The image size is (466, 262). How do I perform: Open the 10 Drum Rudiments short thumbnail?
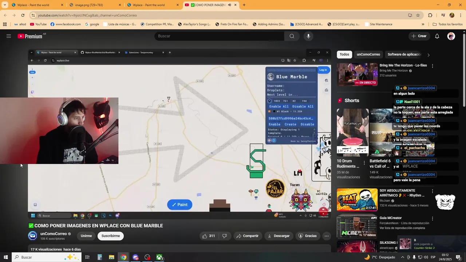click(x=352, y=132)
